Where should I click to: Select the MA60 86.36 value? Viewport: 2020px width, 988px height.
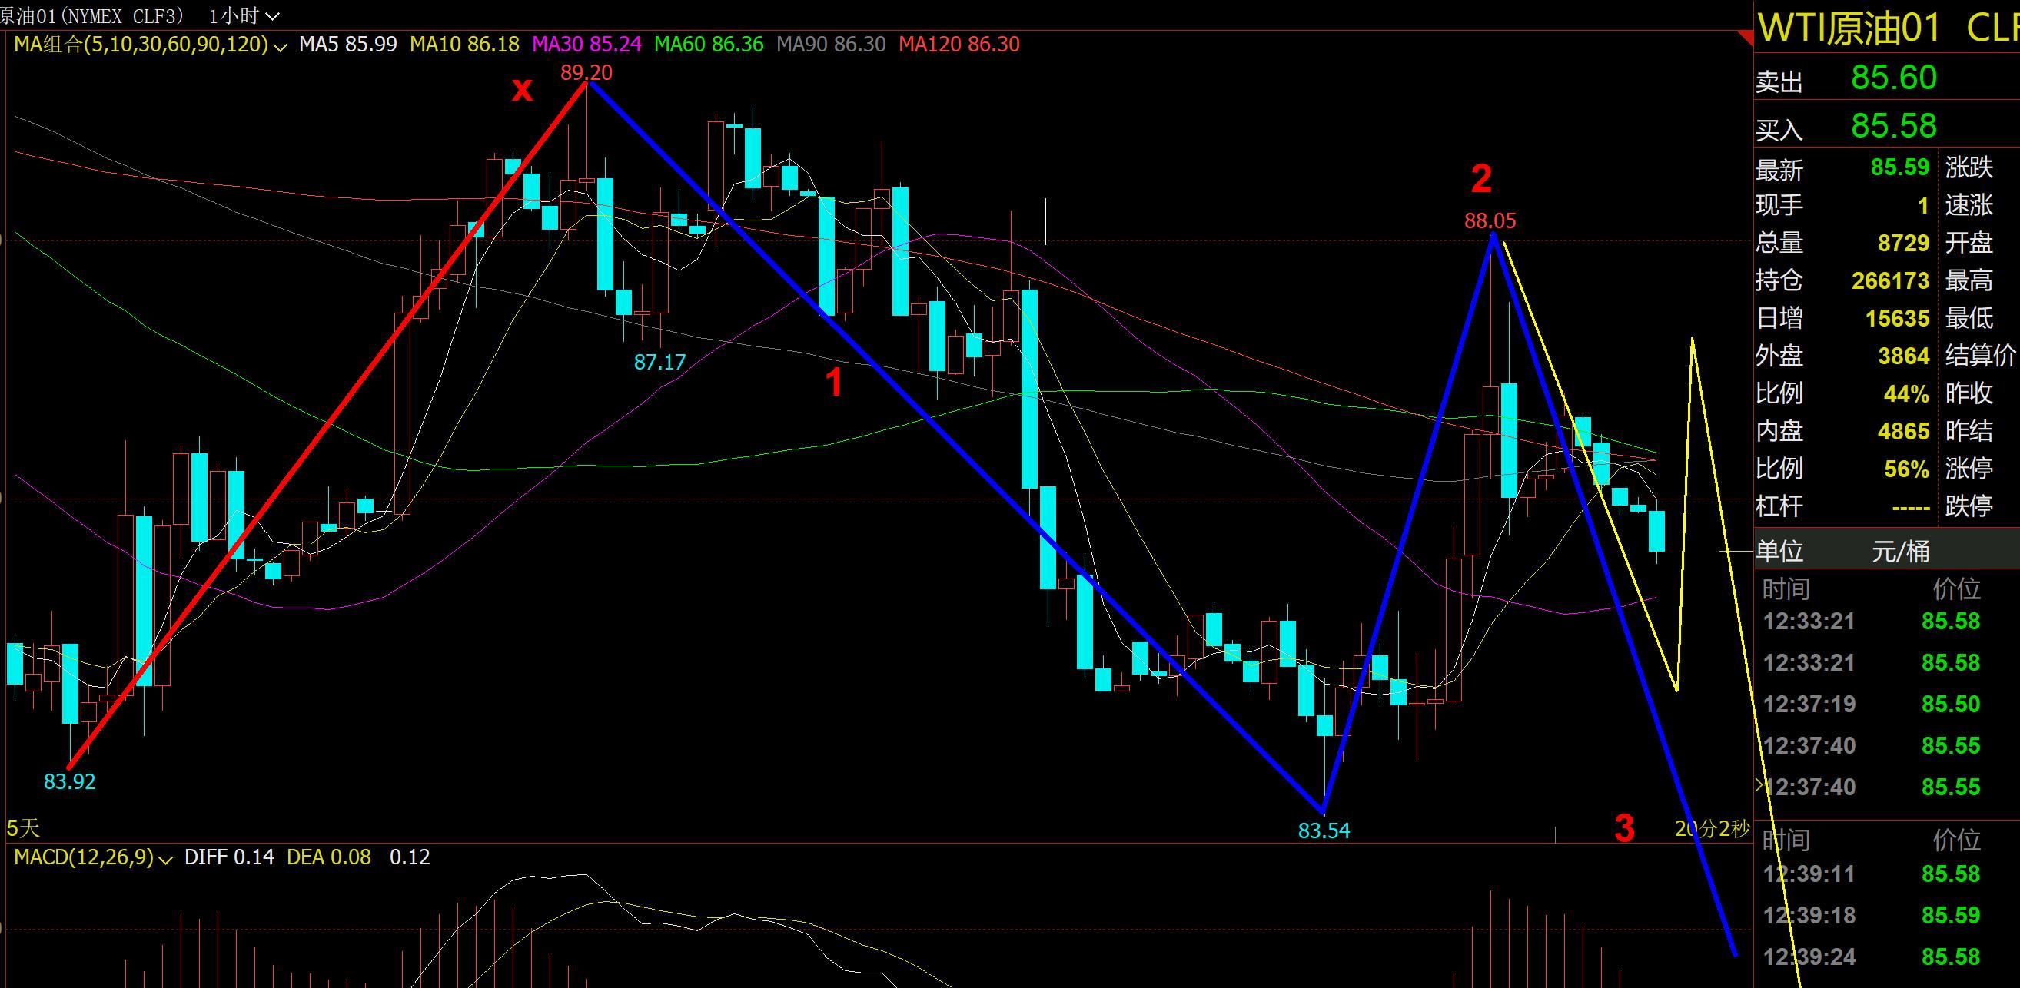pyautogui.click(x=709, y=45)
